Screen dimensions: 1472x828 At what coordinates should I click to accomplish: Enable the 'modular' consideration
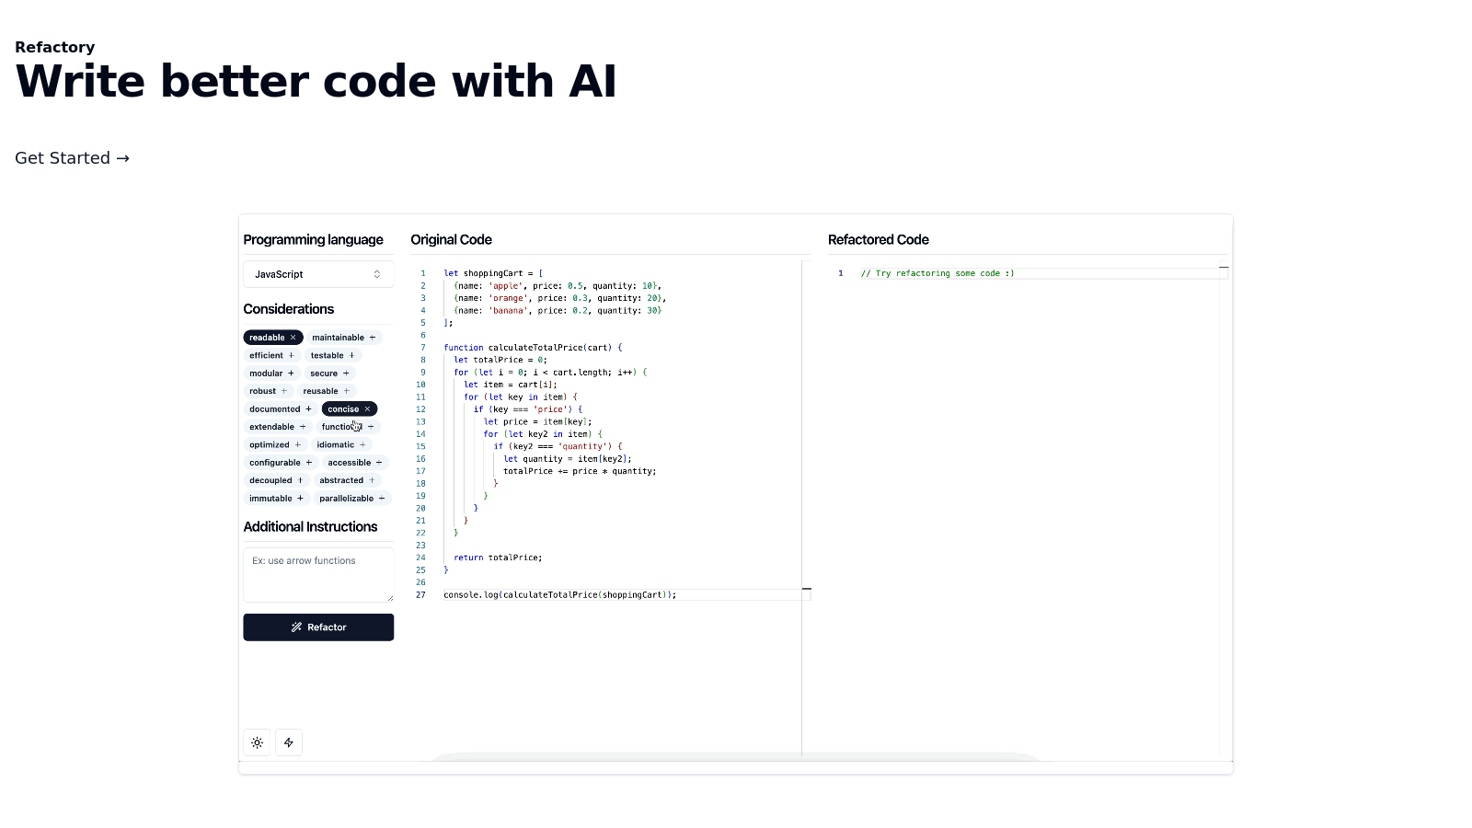[x=272, y=374]
